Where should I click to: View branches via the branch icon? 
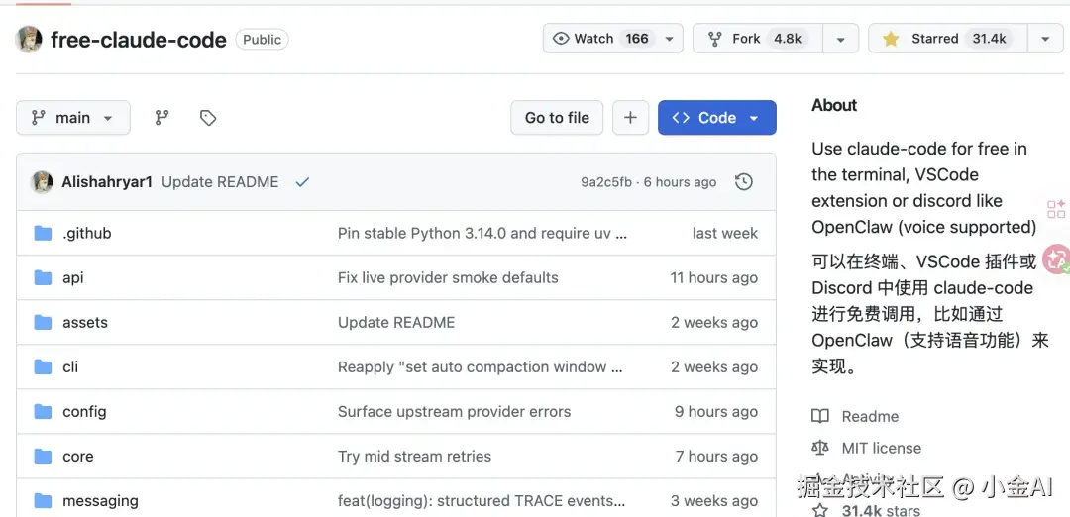tap(161, 117)
